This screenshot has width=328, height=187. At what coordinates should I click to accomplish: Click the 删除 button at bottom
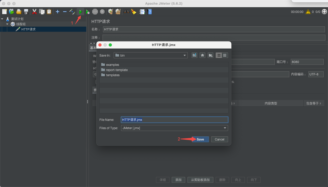tap(222, 180)
